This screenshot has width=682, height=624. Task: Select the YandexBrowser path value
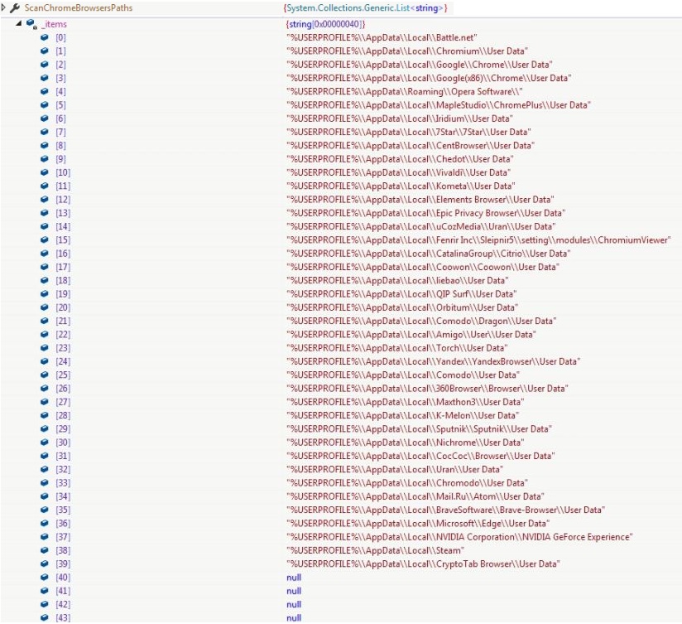click(x=433, y=362)
